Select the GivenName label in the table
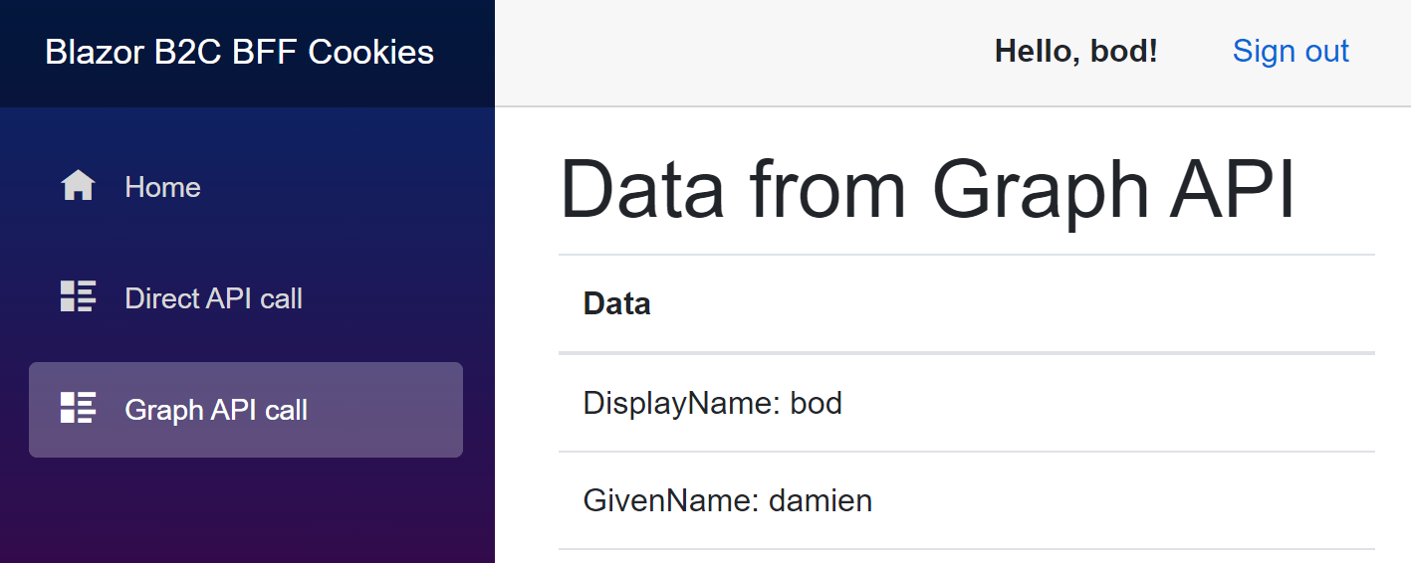This screenshot has width=1411, height=563. (671, 500)
